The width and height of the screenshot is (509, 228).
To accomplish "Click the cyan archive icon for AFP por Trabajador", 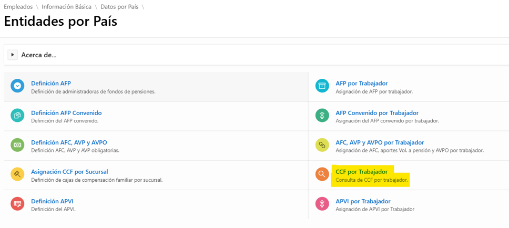I will [322, 86].
